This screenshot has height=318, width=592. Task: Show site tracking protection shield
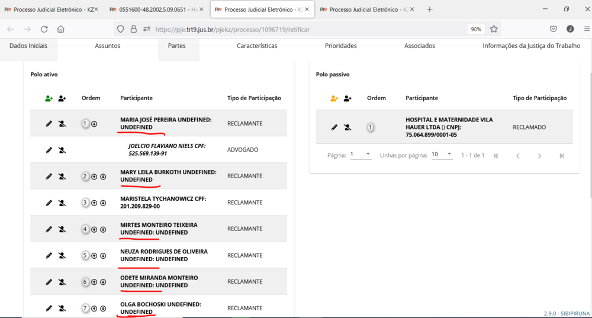120,29
